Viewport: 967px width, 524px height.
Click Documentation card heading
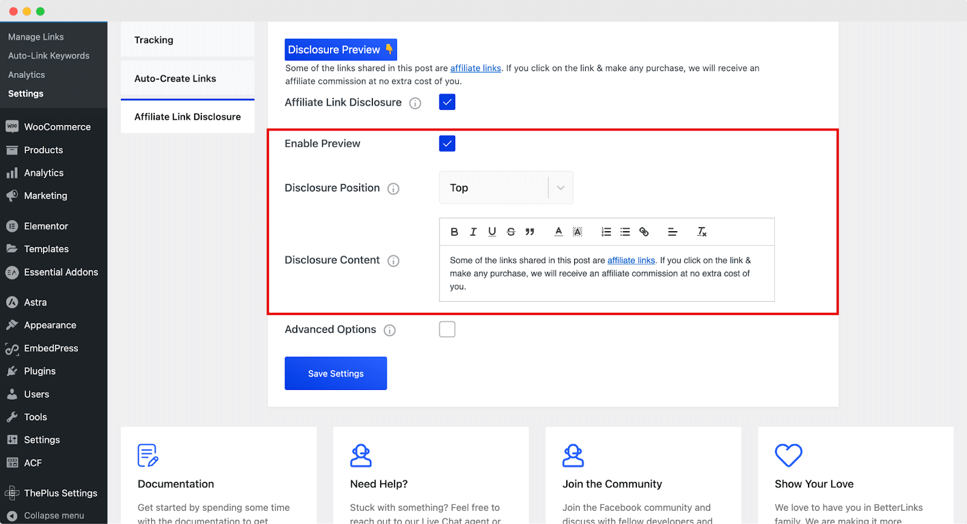click(176, 484)
